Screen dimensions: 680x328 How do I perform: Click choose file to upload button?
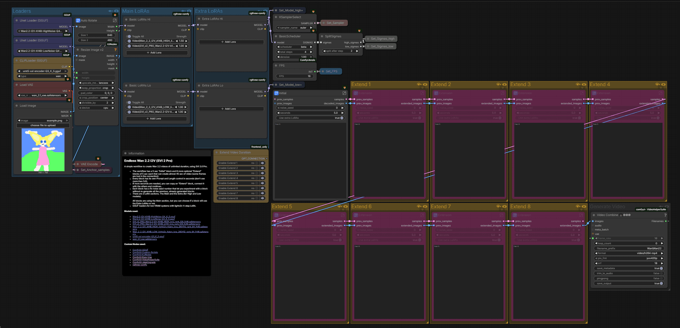point(43,125)
